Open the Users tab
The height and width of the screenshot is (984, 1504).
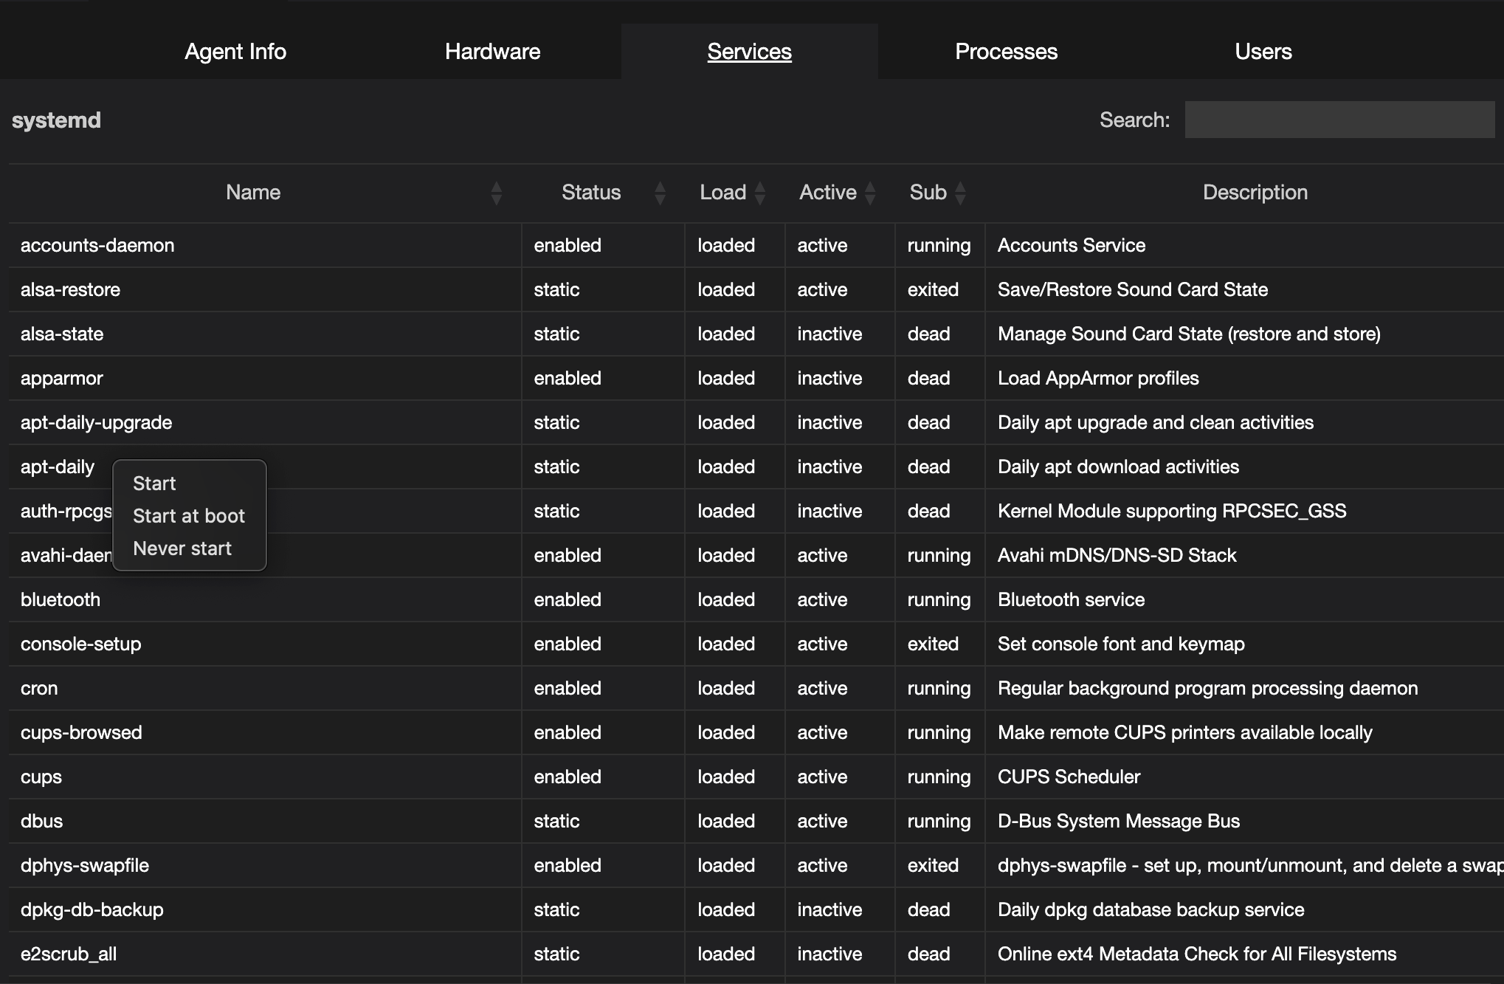tap(1263, 52)
